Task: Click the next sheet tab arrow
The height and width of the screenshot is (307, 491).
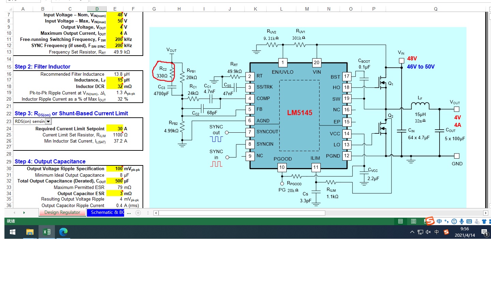Action: pos(24,213)
